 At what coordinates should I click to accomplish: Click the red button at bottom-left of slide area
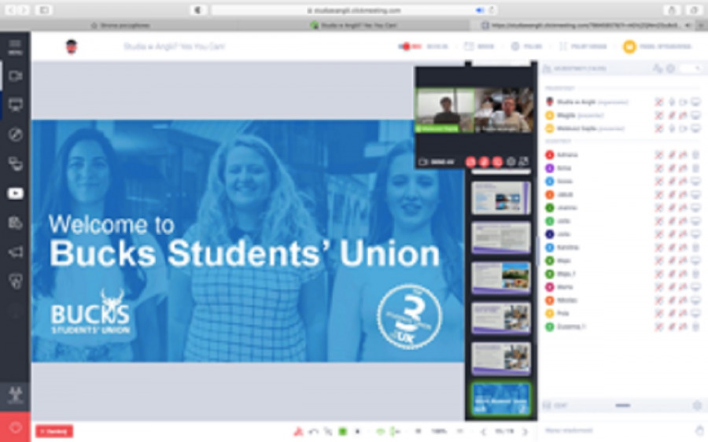pos(54,432)
